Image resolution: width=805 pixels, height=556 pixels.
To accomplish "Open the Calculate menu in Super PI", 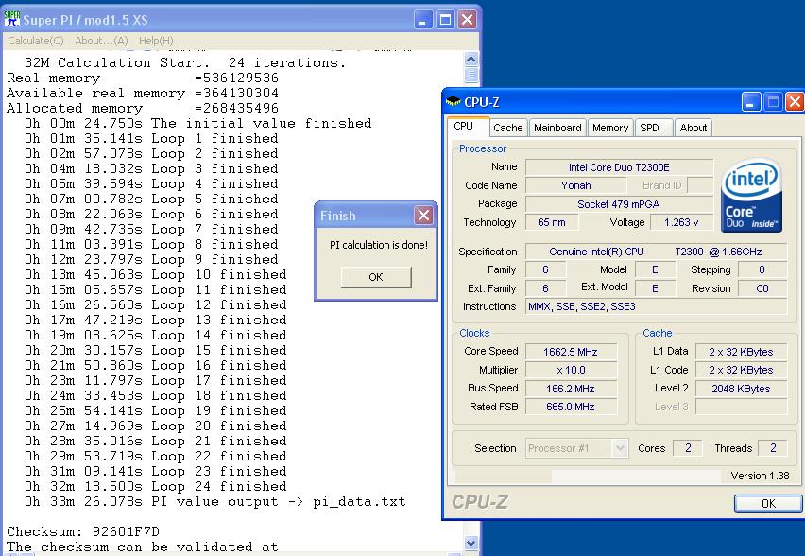I will pyautogui.click(x=35, y=41).
